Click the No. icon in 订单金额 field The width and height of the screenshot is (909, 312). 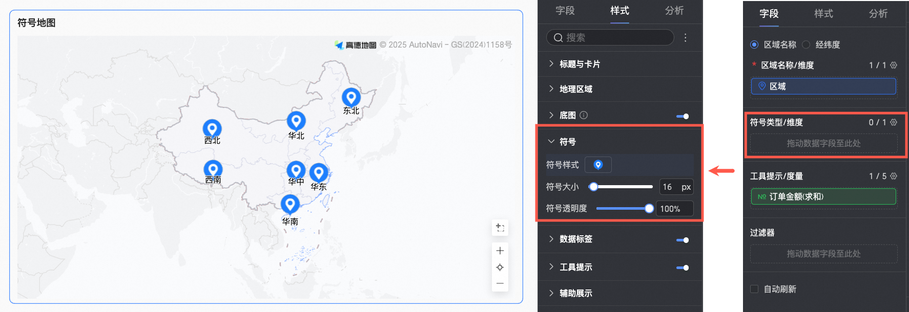point(762,196)
